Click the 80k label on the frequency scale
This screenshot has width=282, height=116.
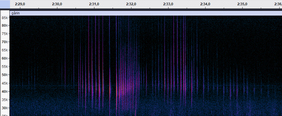(x=5, y=26)
